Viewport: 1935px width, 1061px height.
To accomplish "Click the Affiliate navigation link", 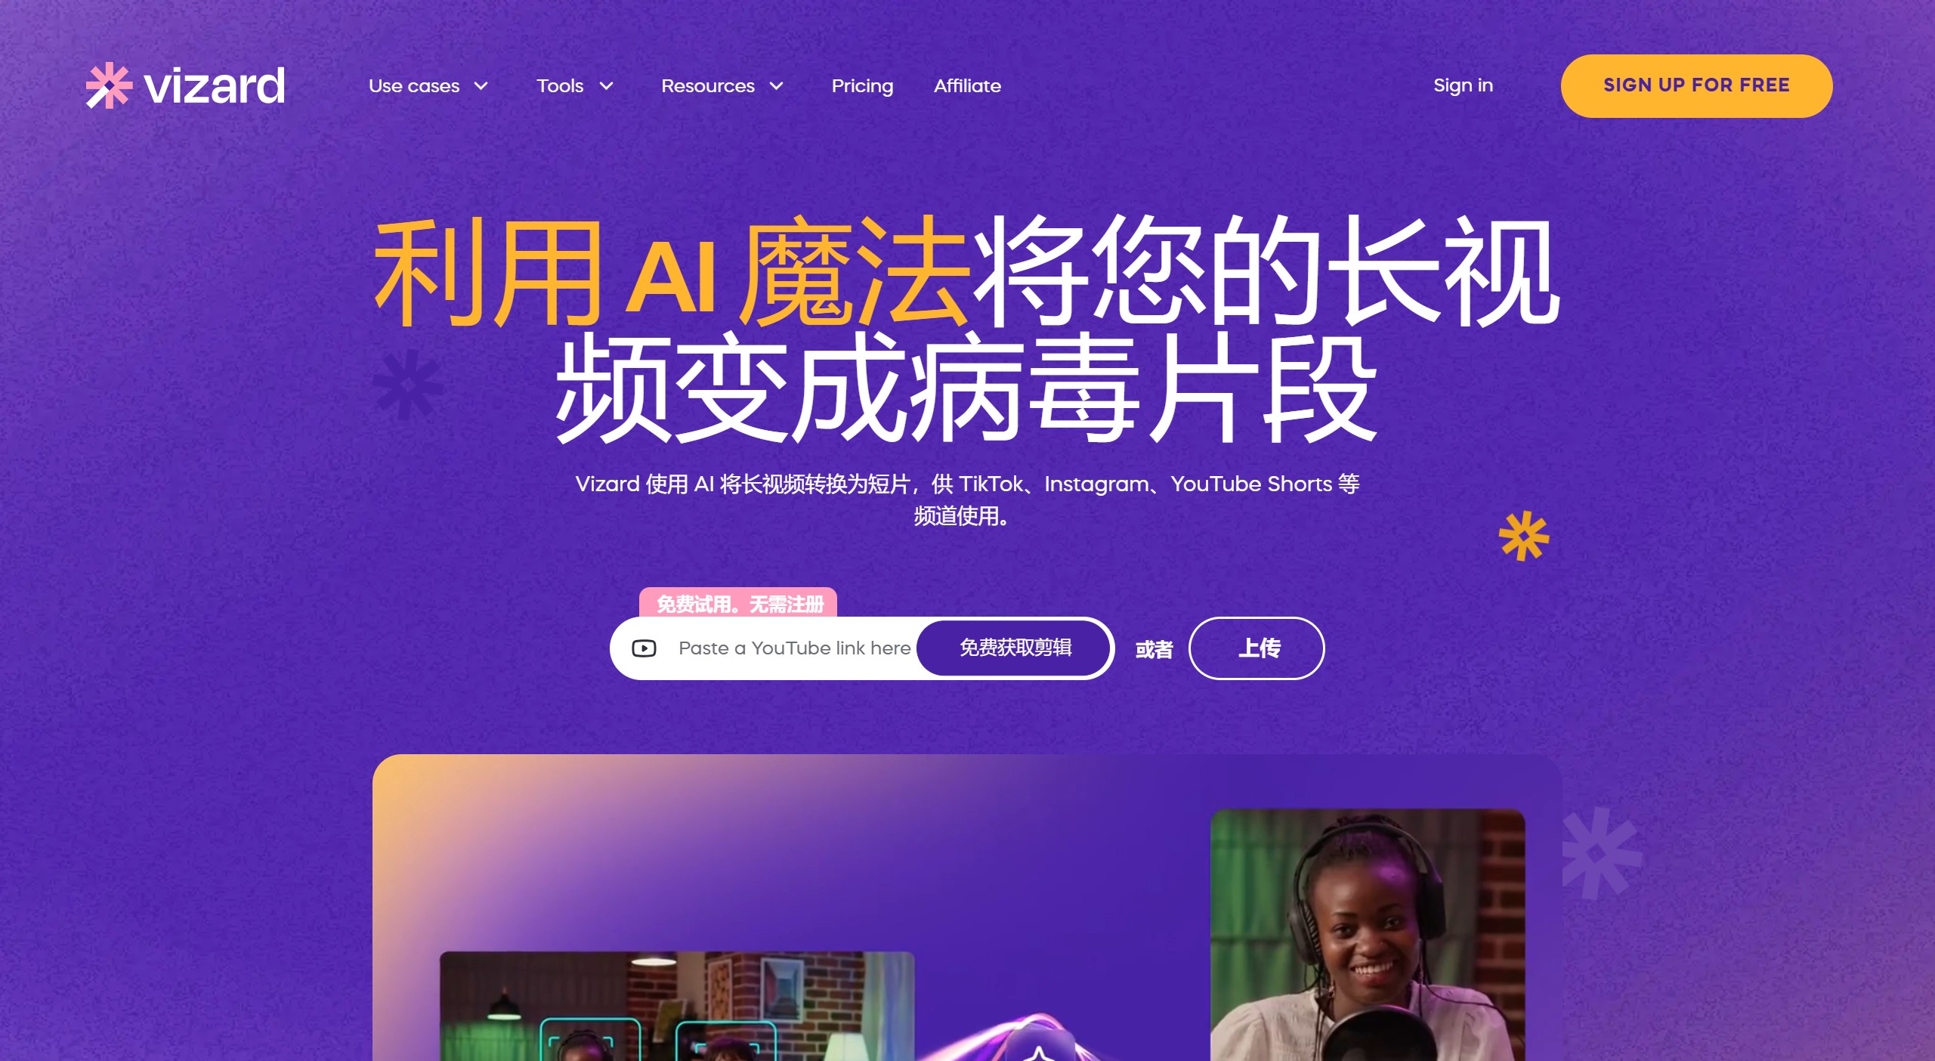I will (x=966, y=85).
